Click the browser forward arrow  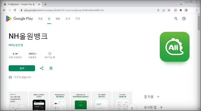click(x=9, y=10)
